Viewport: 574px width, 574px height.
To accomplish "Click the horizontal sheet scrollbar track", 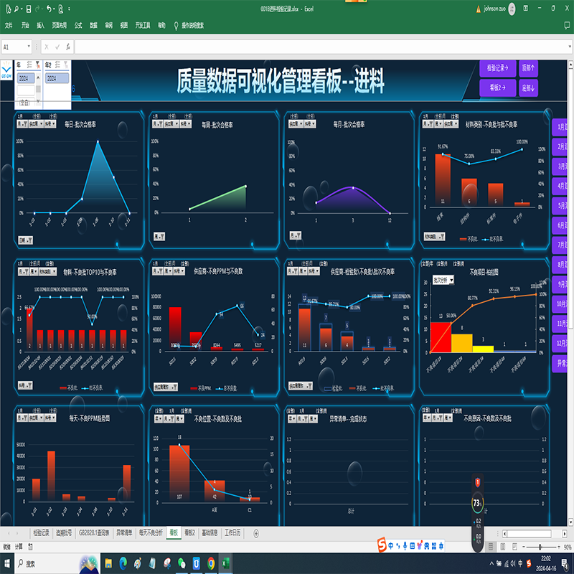I will (534, 533).
